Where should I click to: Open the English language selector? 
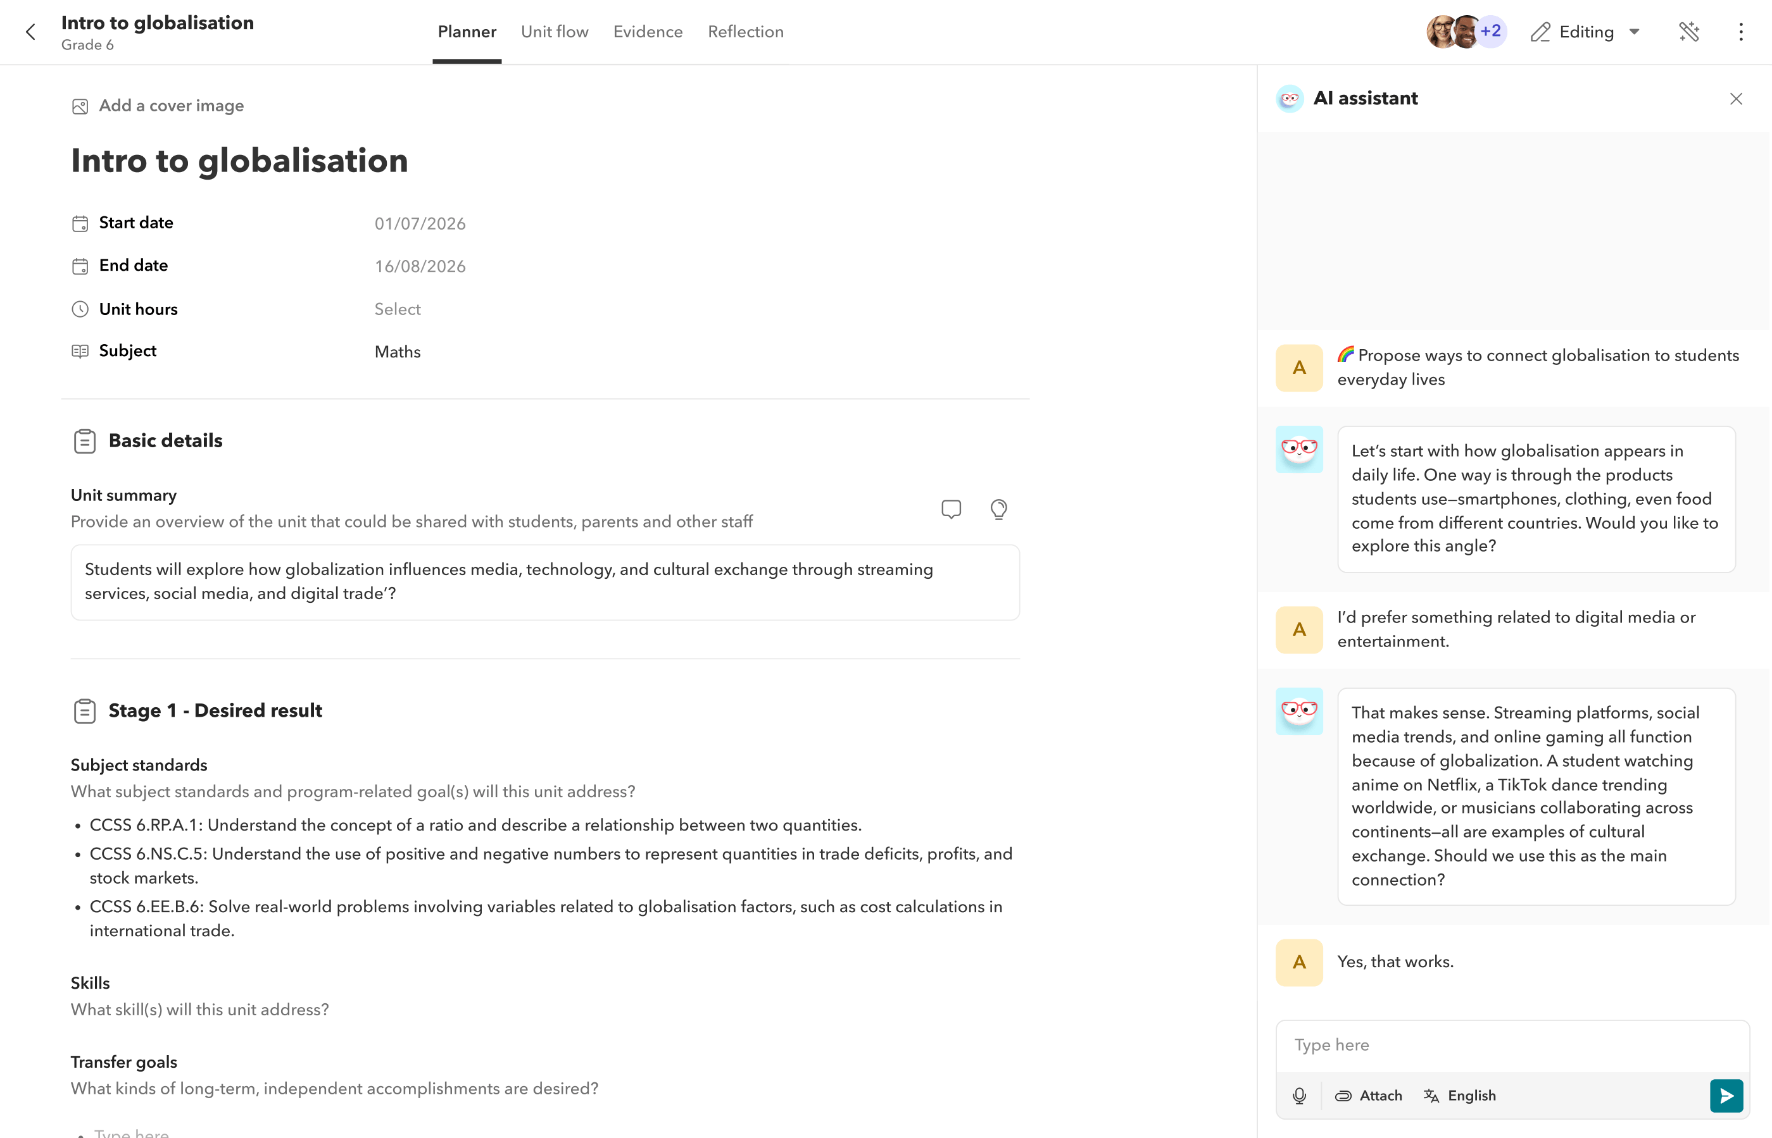click(x=1460, y=1095)
